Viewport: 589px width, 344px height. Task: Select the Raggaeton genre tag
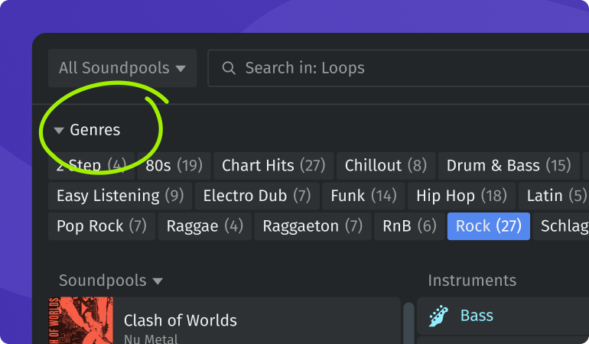click(x=312, y=226)
